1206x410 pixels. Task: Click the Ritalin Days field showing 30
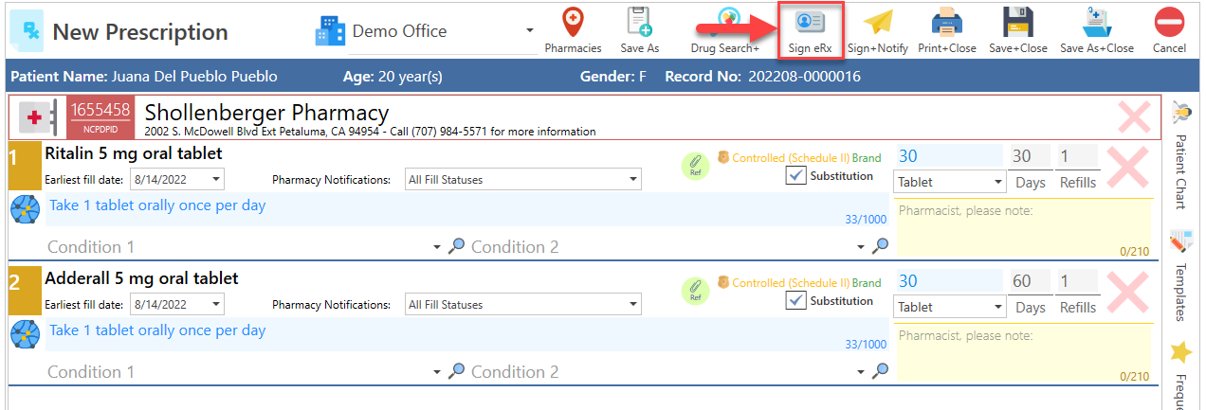tap(1030, 156)
